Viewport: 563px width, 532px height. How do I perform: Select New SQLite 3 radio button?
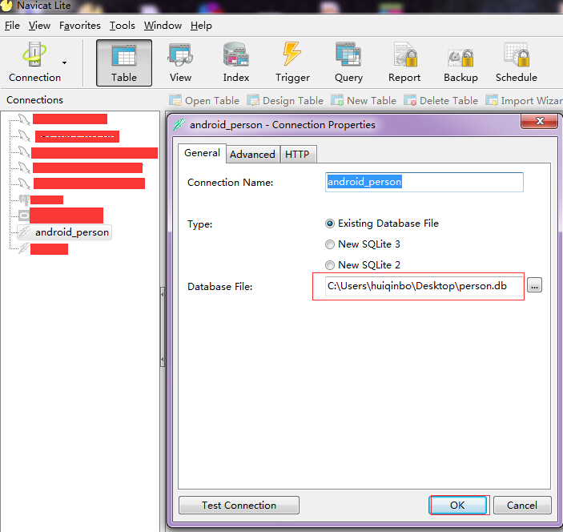coord(330,244)
